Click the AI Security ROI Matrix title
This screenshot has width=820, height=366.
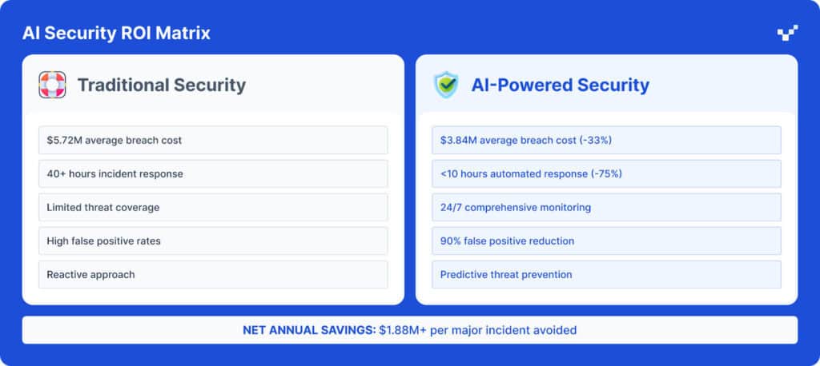pos(116,33)
